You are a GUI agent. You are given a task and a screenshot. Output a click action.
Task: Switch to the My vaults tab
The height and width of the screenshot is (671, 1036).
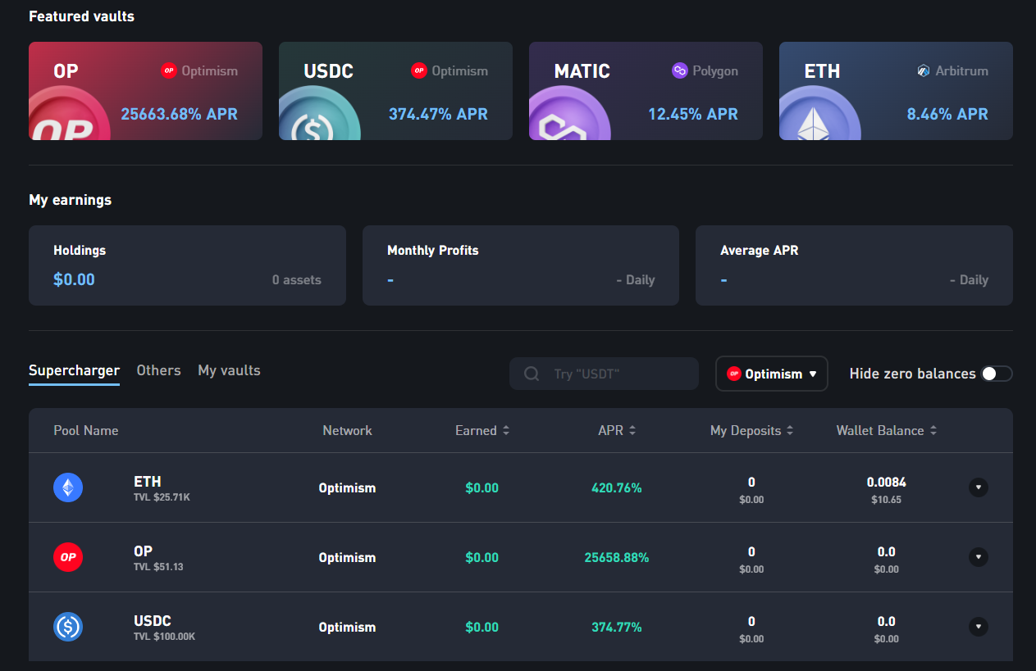click(x=229, y=370)
